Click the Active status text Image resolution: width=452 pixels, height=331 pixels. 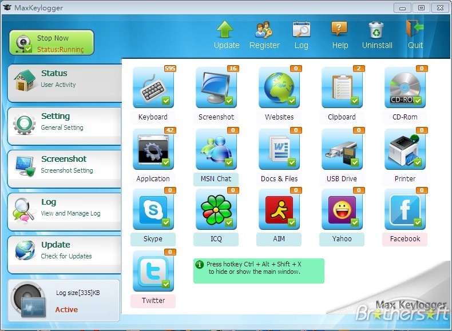66,310
